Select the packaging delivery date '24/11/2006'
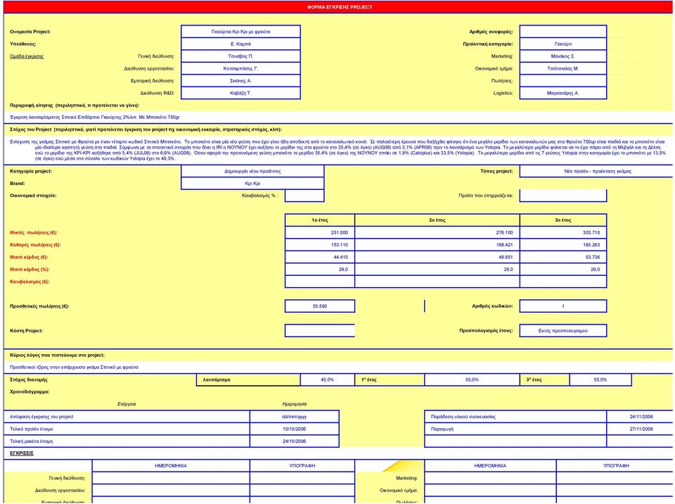The image size is (675, 504). pos(641,417)
